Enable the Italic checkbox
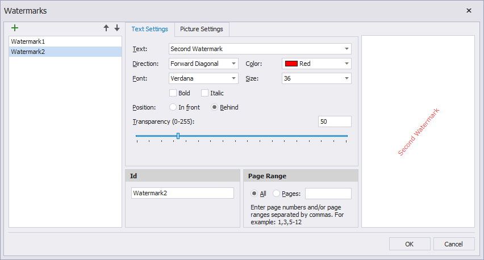Image resolution: width=484 pixels, height=260 pixels. 205,93
